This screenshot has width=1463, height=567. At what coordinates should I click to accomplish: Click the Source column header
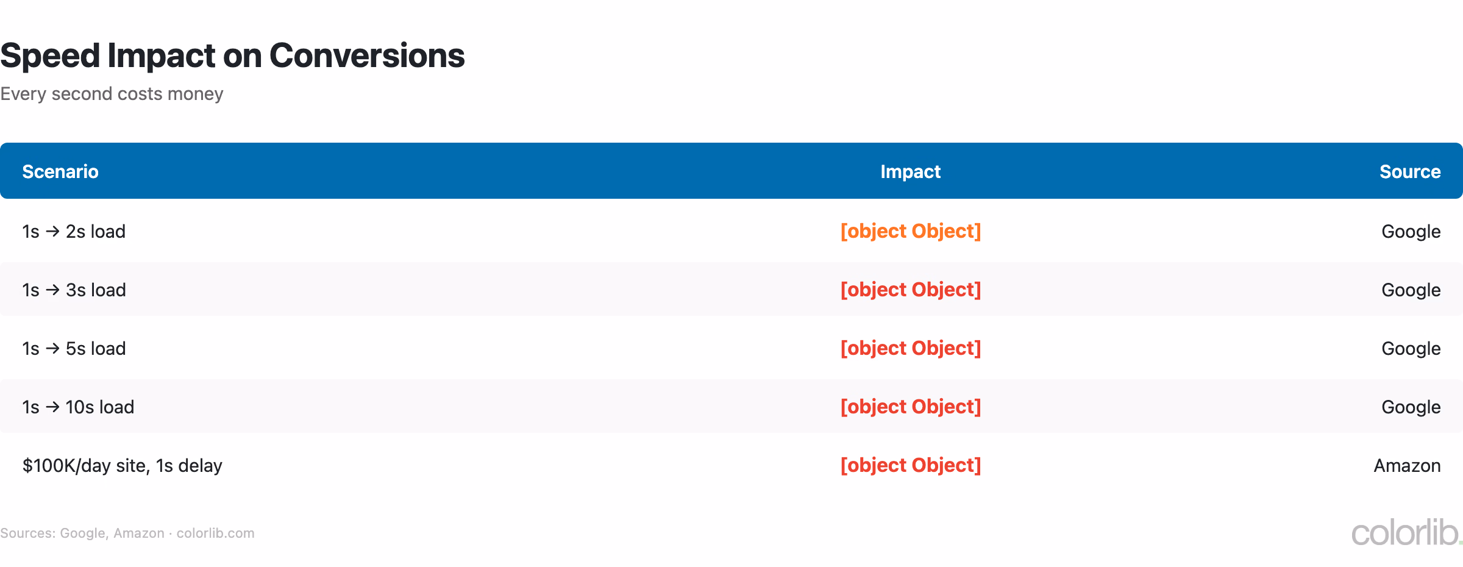1409,171
